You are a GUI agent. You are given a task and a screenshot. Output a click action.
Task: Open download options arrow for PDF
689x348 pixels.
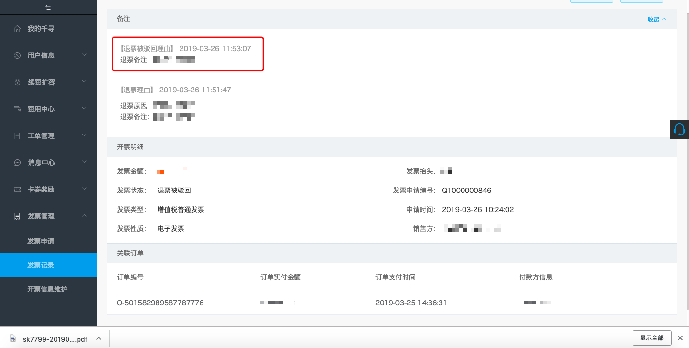[x=98, y=338]
